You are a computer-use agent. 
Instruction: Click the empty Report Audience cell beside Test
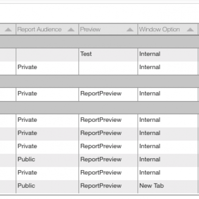[x=47, y=55]
